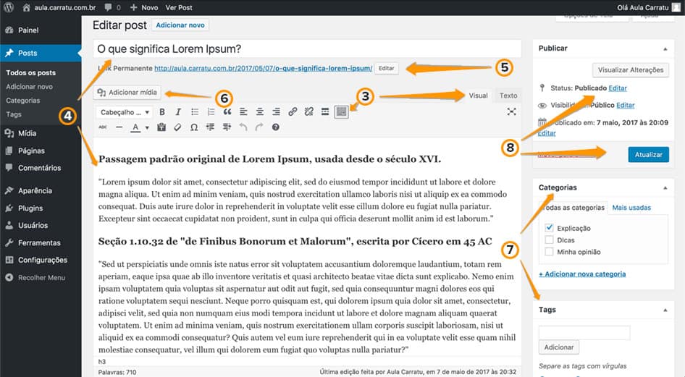
Task: Decrease paragraph indent
Action: 210,127
